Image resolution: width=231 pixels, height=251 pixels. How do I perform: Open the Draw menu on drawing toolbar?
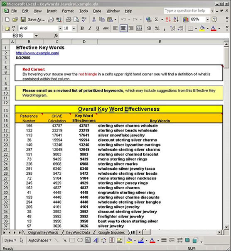10,240
